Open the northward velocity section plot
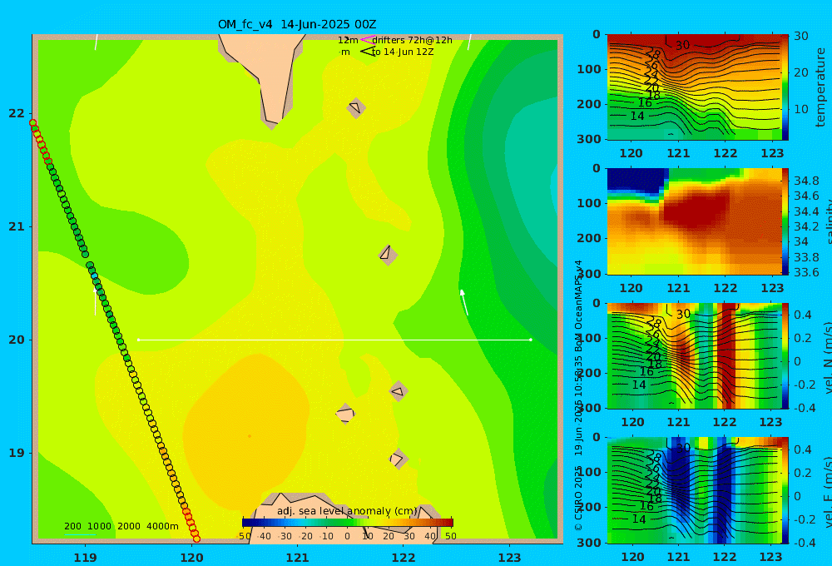This screenshot has width=832, height=566. click(x=694, y=355)
